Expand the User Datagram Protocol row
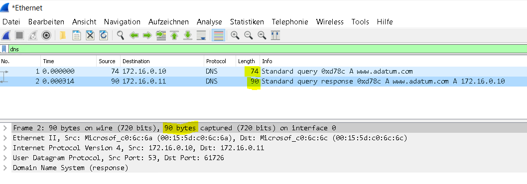527x184 pixels. pyautogui.click(x=4, y=158)
